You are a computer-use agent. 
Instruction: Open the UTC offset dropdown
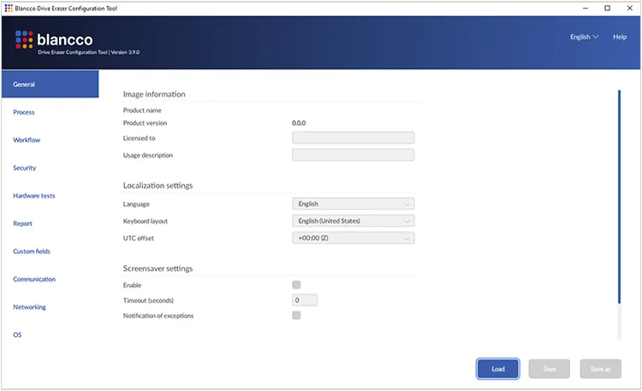pos(353,238)
